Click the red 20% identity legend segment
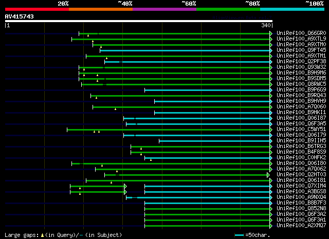The image size is (329, 239). 37,9
